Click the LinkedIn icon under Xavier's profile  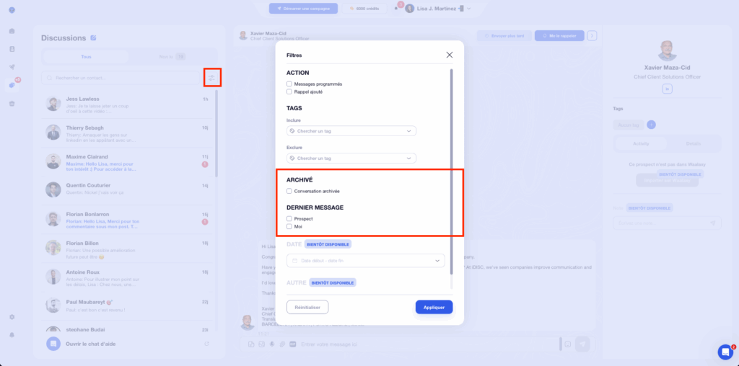[x=667, y=89]
